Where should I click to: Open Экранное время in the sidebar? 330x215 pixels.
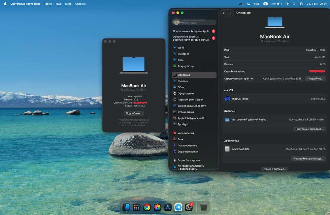coord(194,152)
